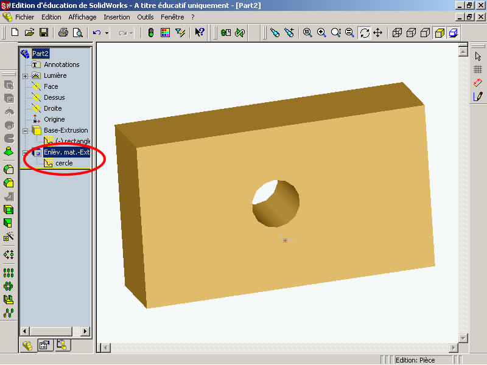This screenshot has height=365, width=487.
Task: Click the Chamfer feature icon
Action: click(x=9, y=183)
